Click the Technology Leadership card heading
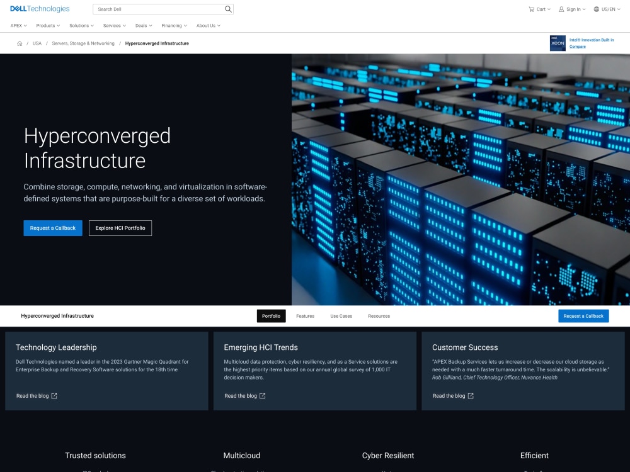The height and width of the screenshot is (472, 630). click(56, 347)
